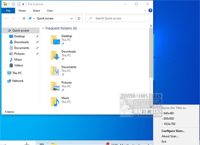
Task: Select Quick access in navigation pane
Action: point(21,30)
